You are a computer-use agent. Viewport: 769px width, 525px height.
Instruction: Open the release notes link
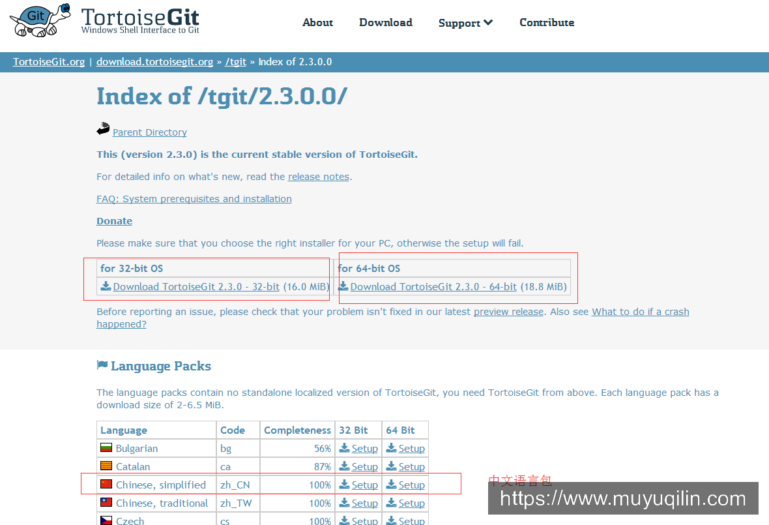pyautogui.click(x=318, y=177)
